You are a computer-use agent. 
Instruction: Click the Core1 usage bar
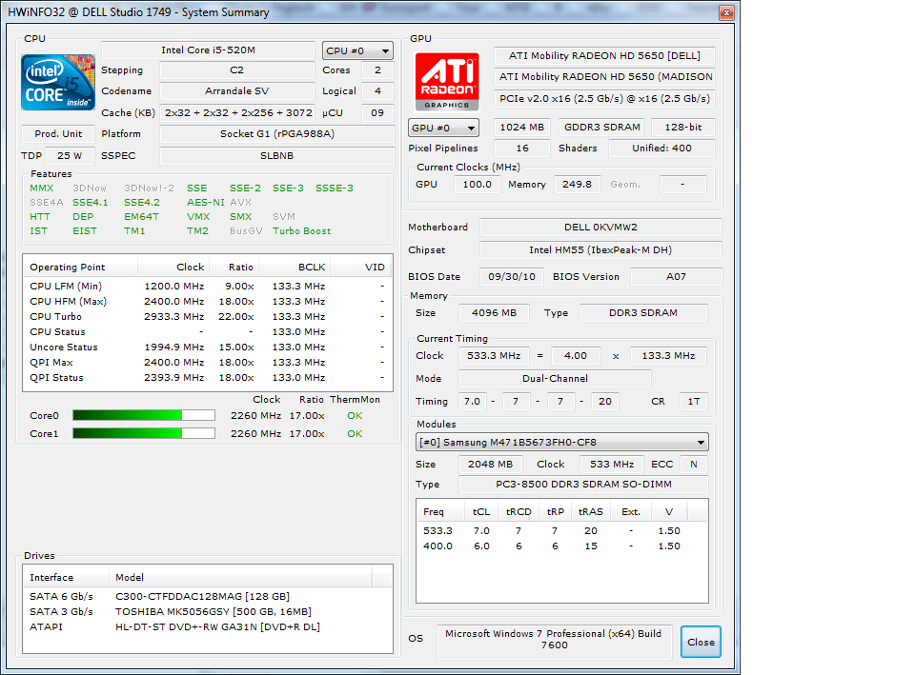click(x=144, y=434)
